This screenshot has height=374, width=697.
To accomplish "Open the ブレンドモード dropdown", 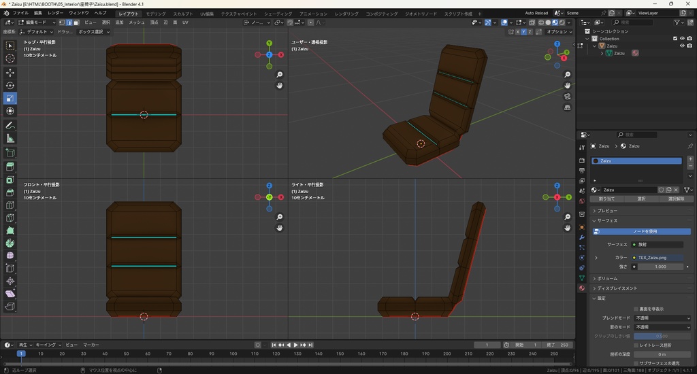I will [662, 318].
